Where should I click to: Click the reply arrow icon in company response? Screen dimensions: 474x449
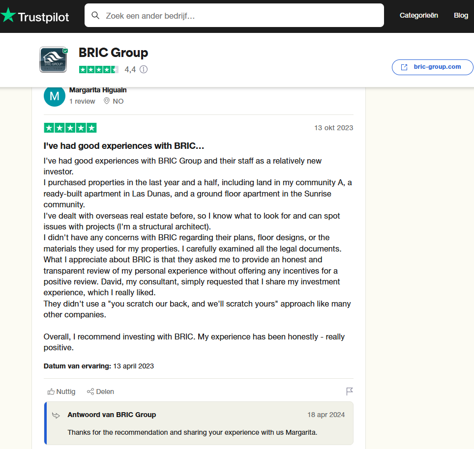pos(56,415)
